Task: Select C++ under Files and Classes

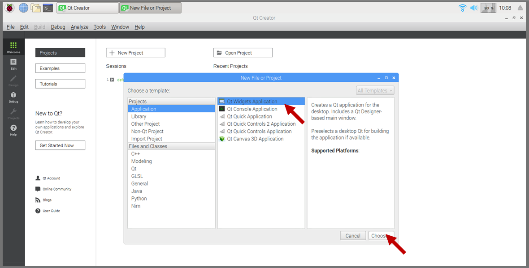Action: pyautogui.click(x=171, y=153)
